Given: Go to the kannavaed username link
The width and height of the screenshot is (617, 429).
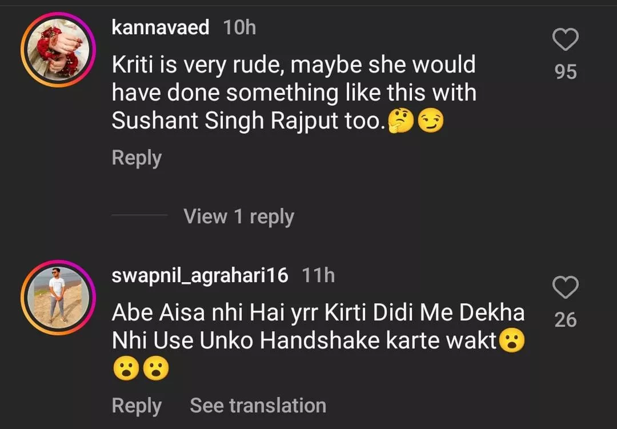Looking at the screenshot, I should 161,27.
